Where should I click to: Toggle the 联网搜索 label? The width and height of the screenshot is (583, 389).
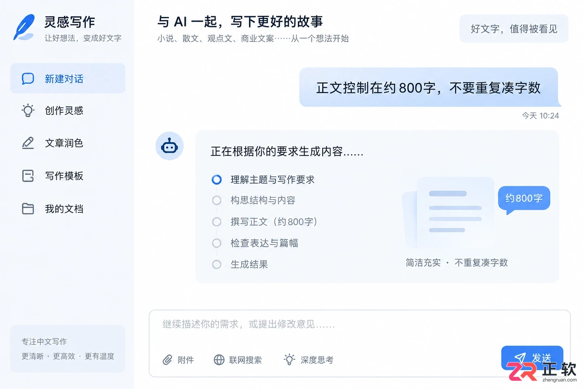point(245,360)
